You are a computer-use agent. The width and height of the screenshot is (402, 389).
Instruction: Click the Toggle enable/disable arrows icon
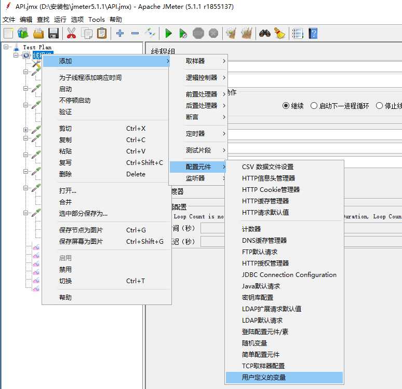(150, 33)
